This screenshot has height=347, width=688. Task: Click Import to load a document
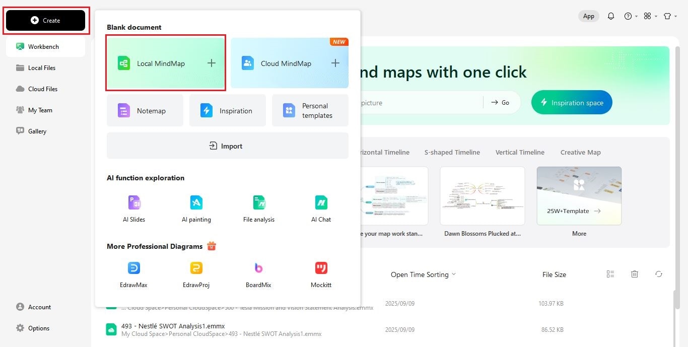(227, 146)
